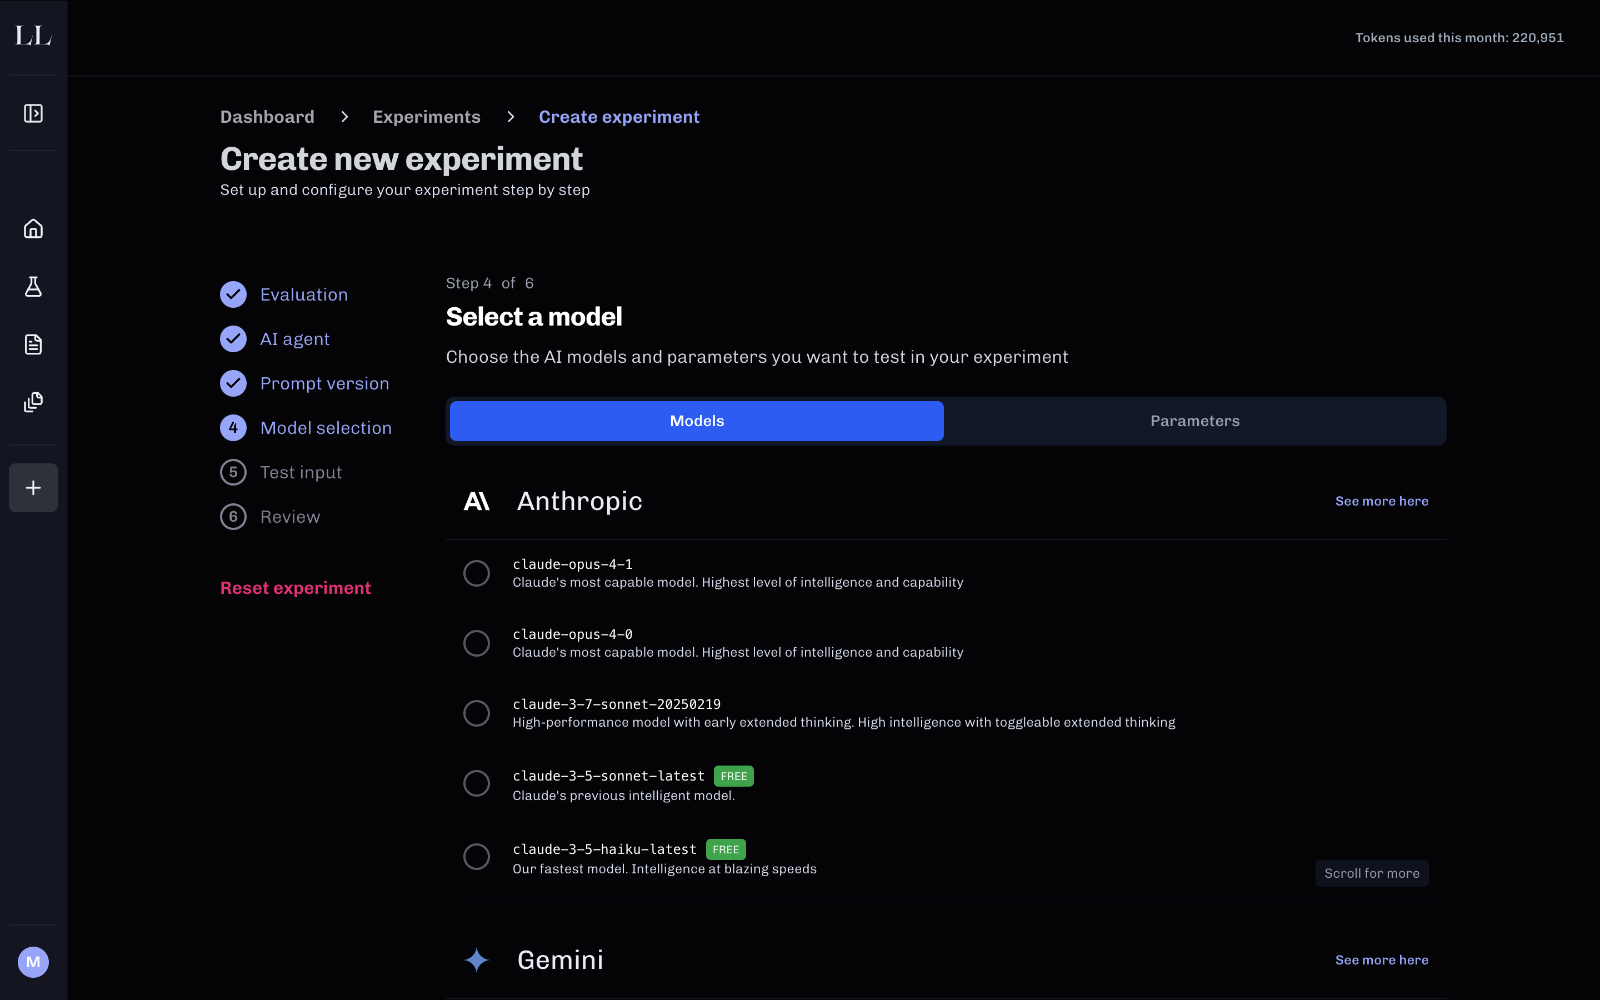Click Reset experiment
1600x1000 pixels.
pos(295,588)
